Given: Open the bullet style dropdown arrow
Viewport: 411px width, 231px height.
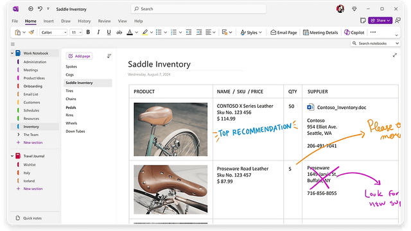Looking at the screenshot, I should [x=166, y=33].
